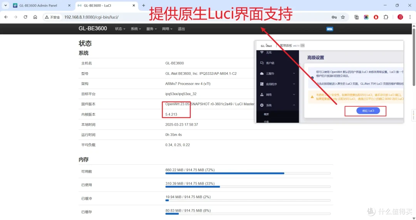
Task: Expand the 网络 chevron in GL.iNet sidebar
Action: point(294,95)
